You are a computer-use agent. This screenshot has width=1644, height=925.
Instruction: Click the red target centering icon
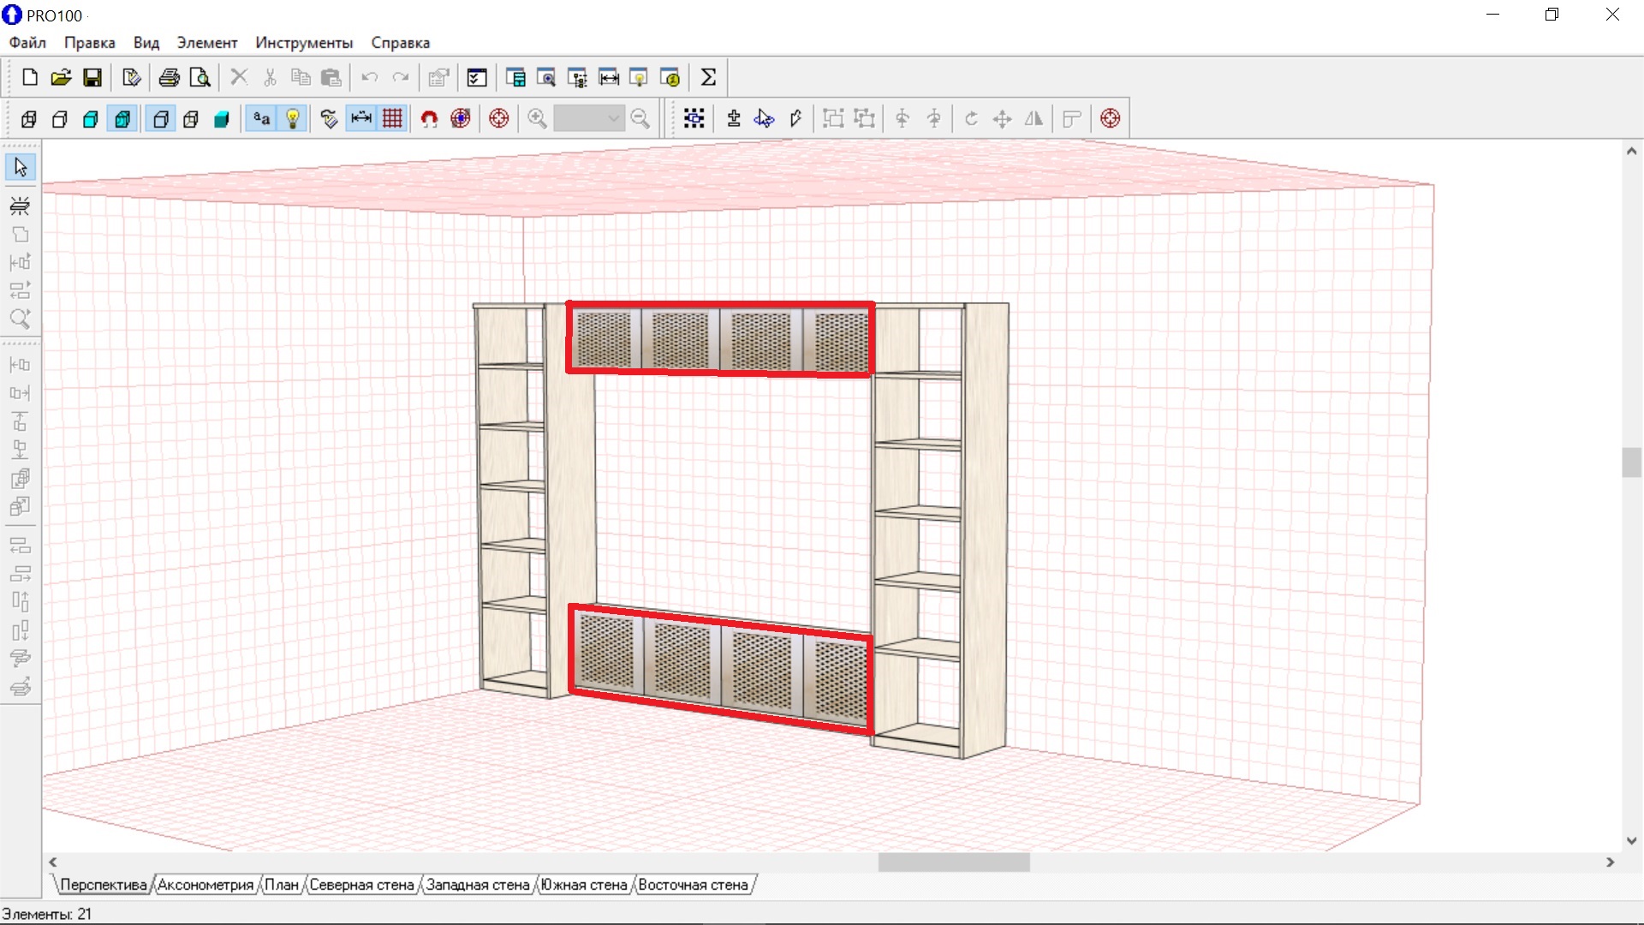pyautogui.click(x=499, y=119)
